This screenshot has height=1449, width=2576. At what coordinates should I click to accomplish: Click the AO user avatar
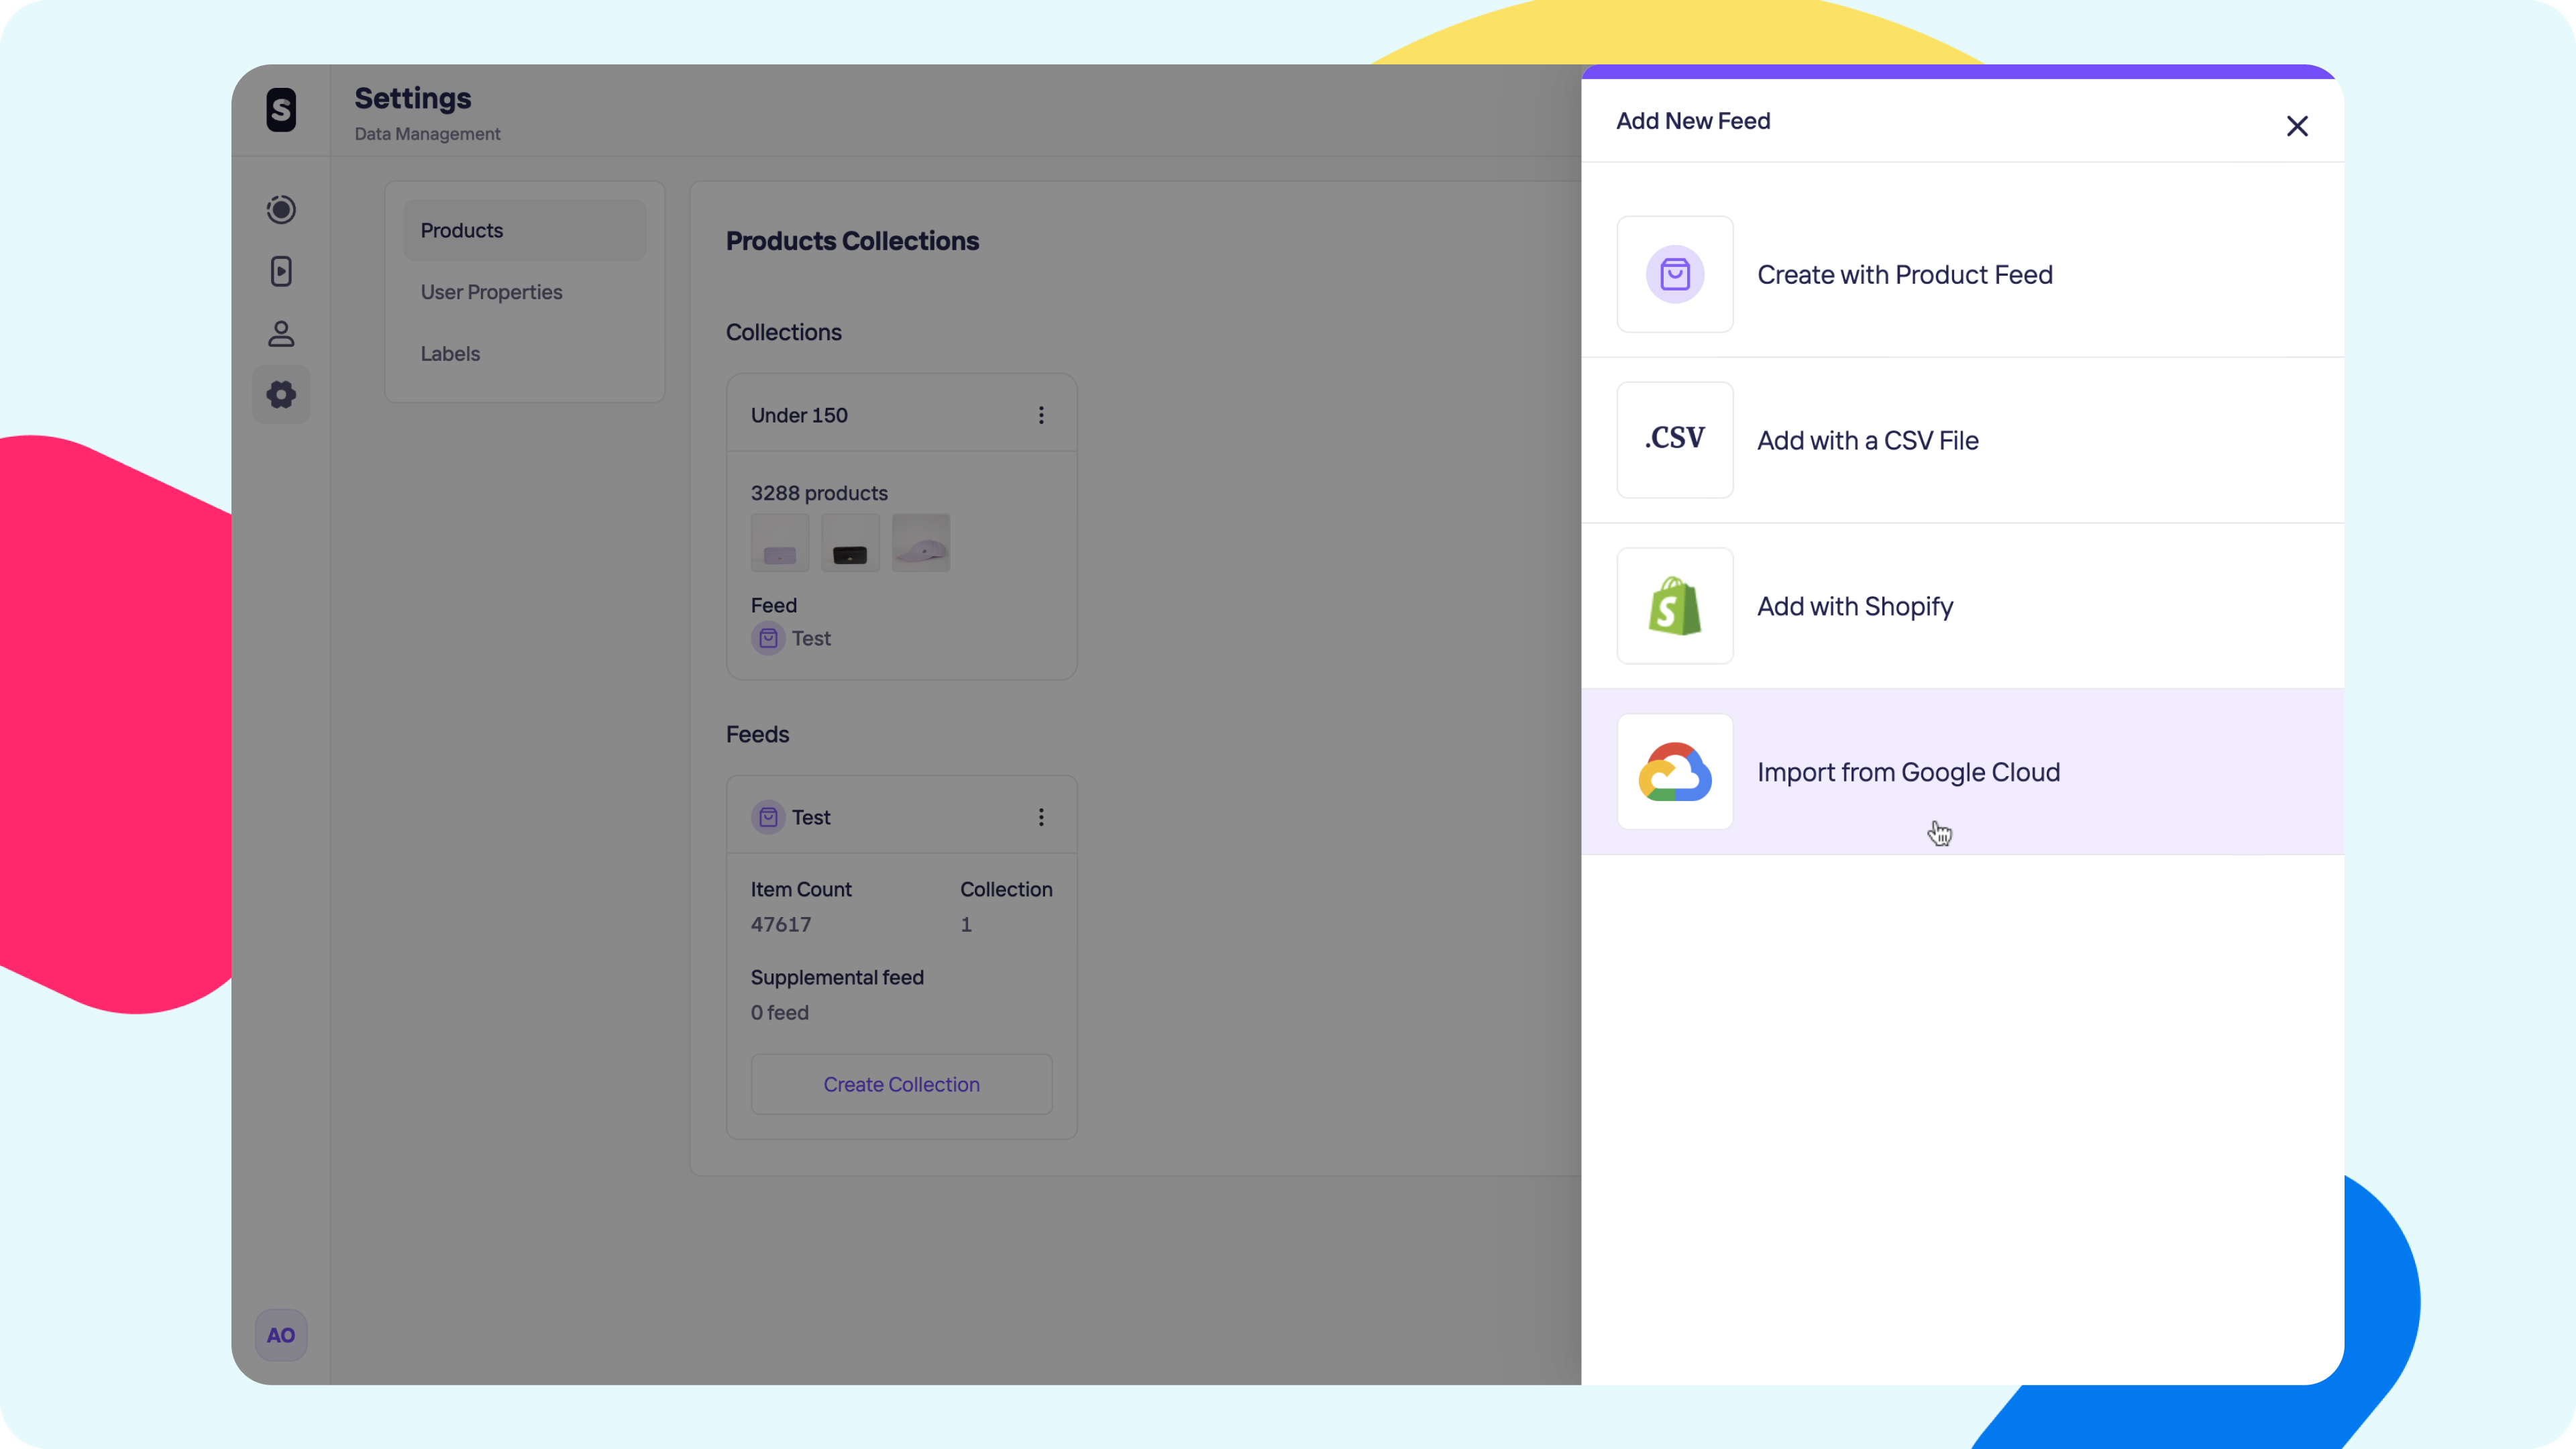point(281,1335)
